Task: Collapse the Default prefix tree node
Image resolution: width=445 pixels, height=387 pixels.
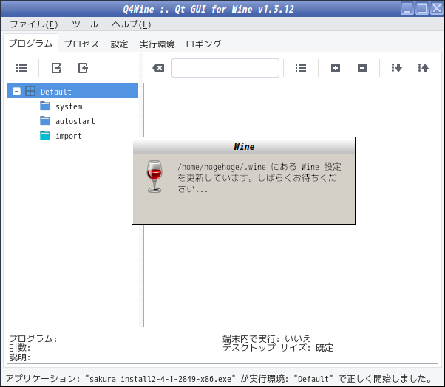Action: tap(16, 92)
